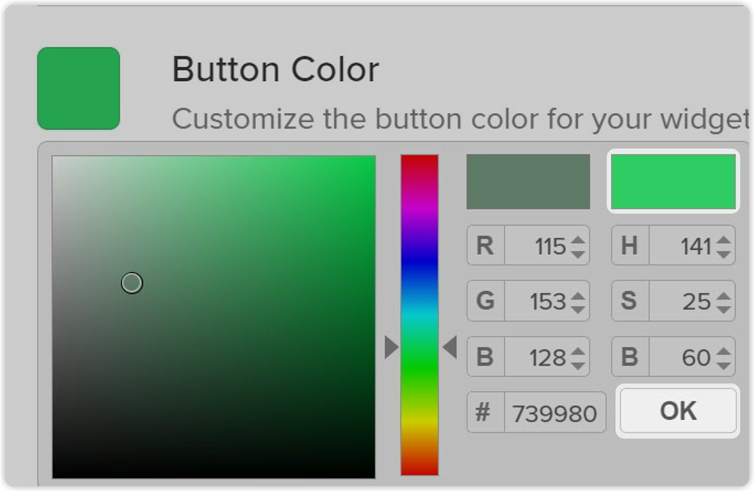The width and height of the screenshot is (755, 492).
Task: Decrease the blue B value 128
Action: (x=578, y=365)
